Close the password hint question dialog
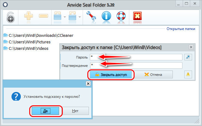202x126 pixels. tap(88, 84)
